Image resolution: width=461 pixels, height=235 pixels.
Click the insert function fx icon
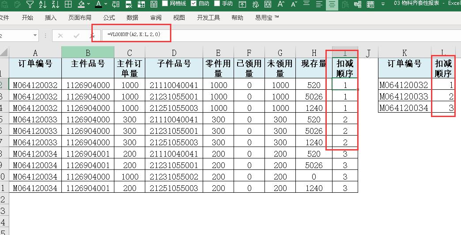[x=92, y=36]
